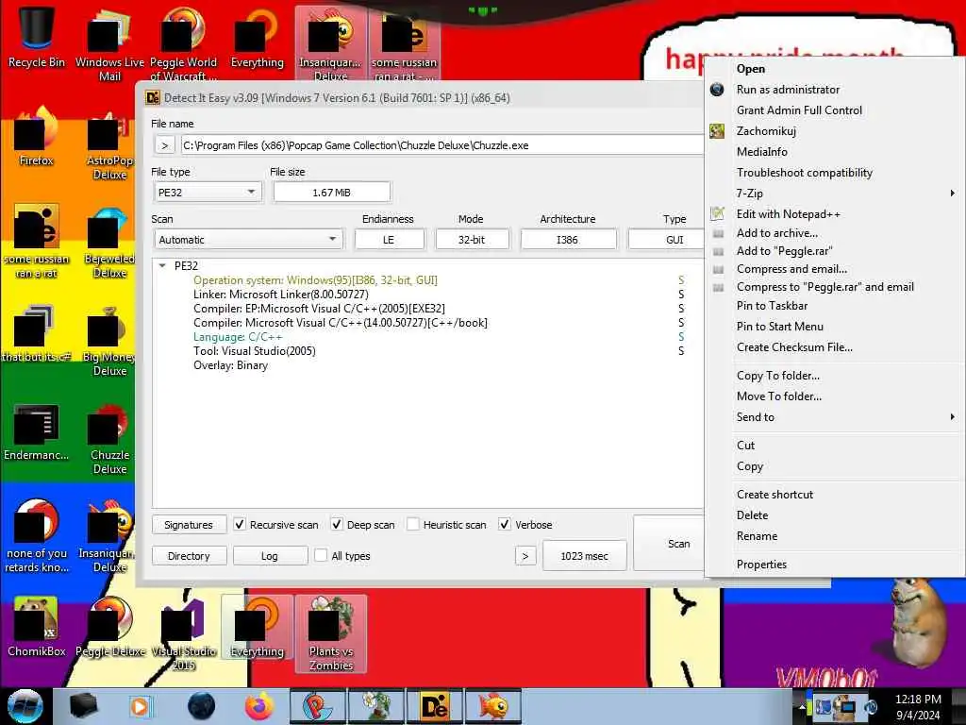Viewport: 966px width, 725px height.
Task: Click the Directory button
Action: pos(189,555)
